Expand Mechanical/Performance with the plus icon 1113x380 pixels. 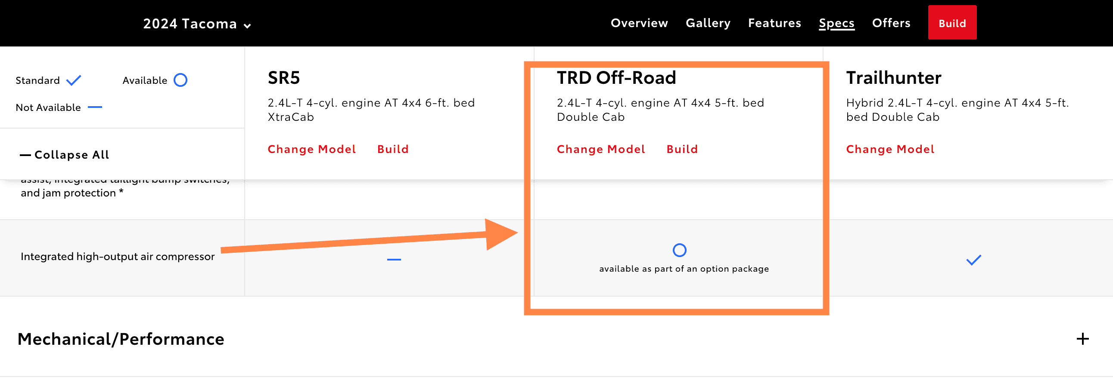pos(1082,339)
